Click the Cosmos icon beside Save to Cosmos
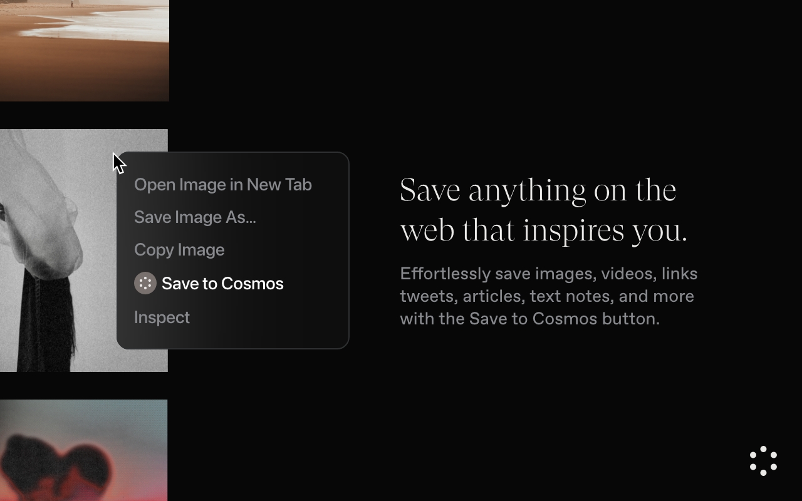 pos(145,283)
